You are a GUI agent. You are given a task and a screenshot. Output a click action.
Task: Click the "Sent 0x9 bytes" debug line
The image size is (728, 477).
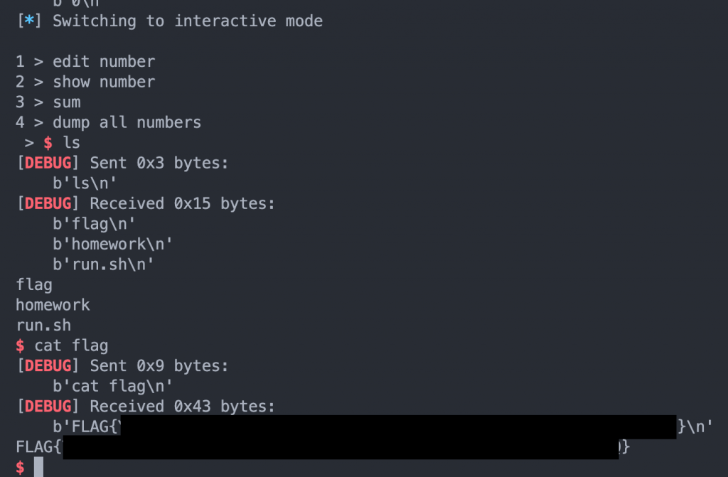[159, 366]
